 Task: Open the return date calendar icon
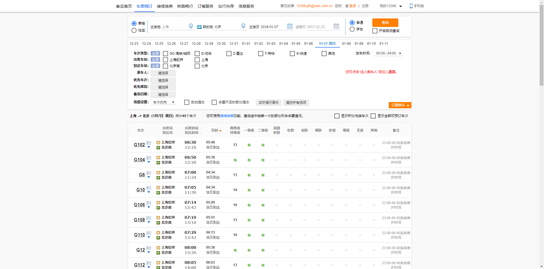point(336,26)
